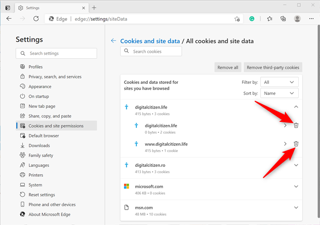Viewport: 320px width, 225px height.
Task: Focus the Search cookies field
Action: [151, 51]
